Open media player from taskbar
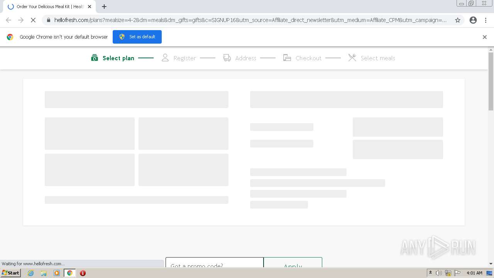Viewport: 494px width, 278px height. (57, 273)
